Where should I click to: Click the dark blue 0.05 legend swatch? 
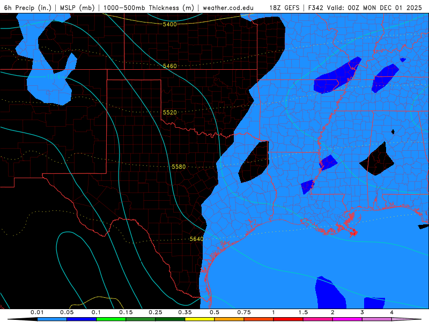point(82,319)
